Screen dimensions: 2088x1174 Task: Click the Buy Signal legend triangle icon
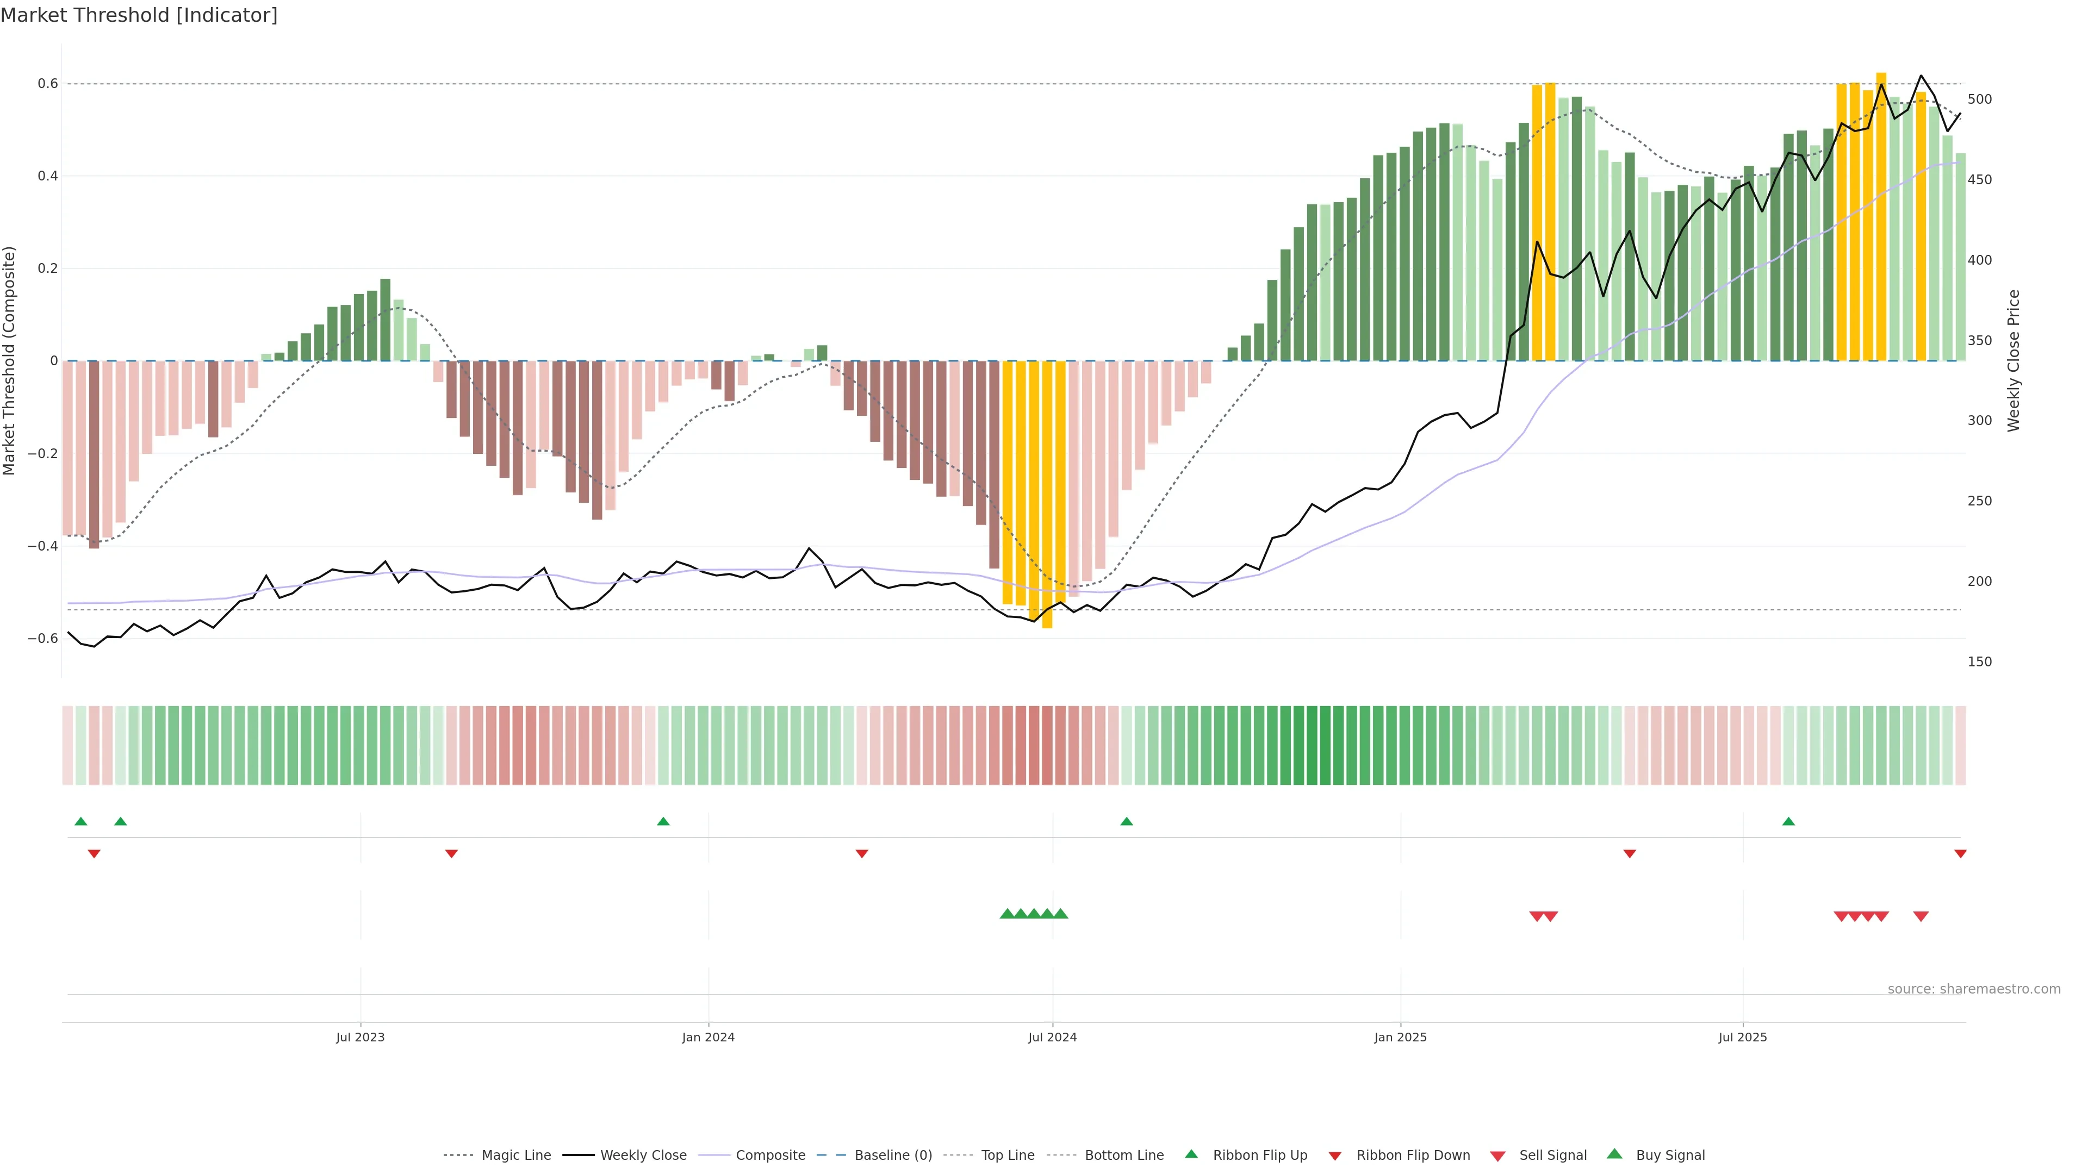pos(1614,1154)
